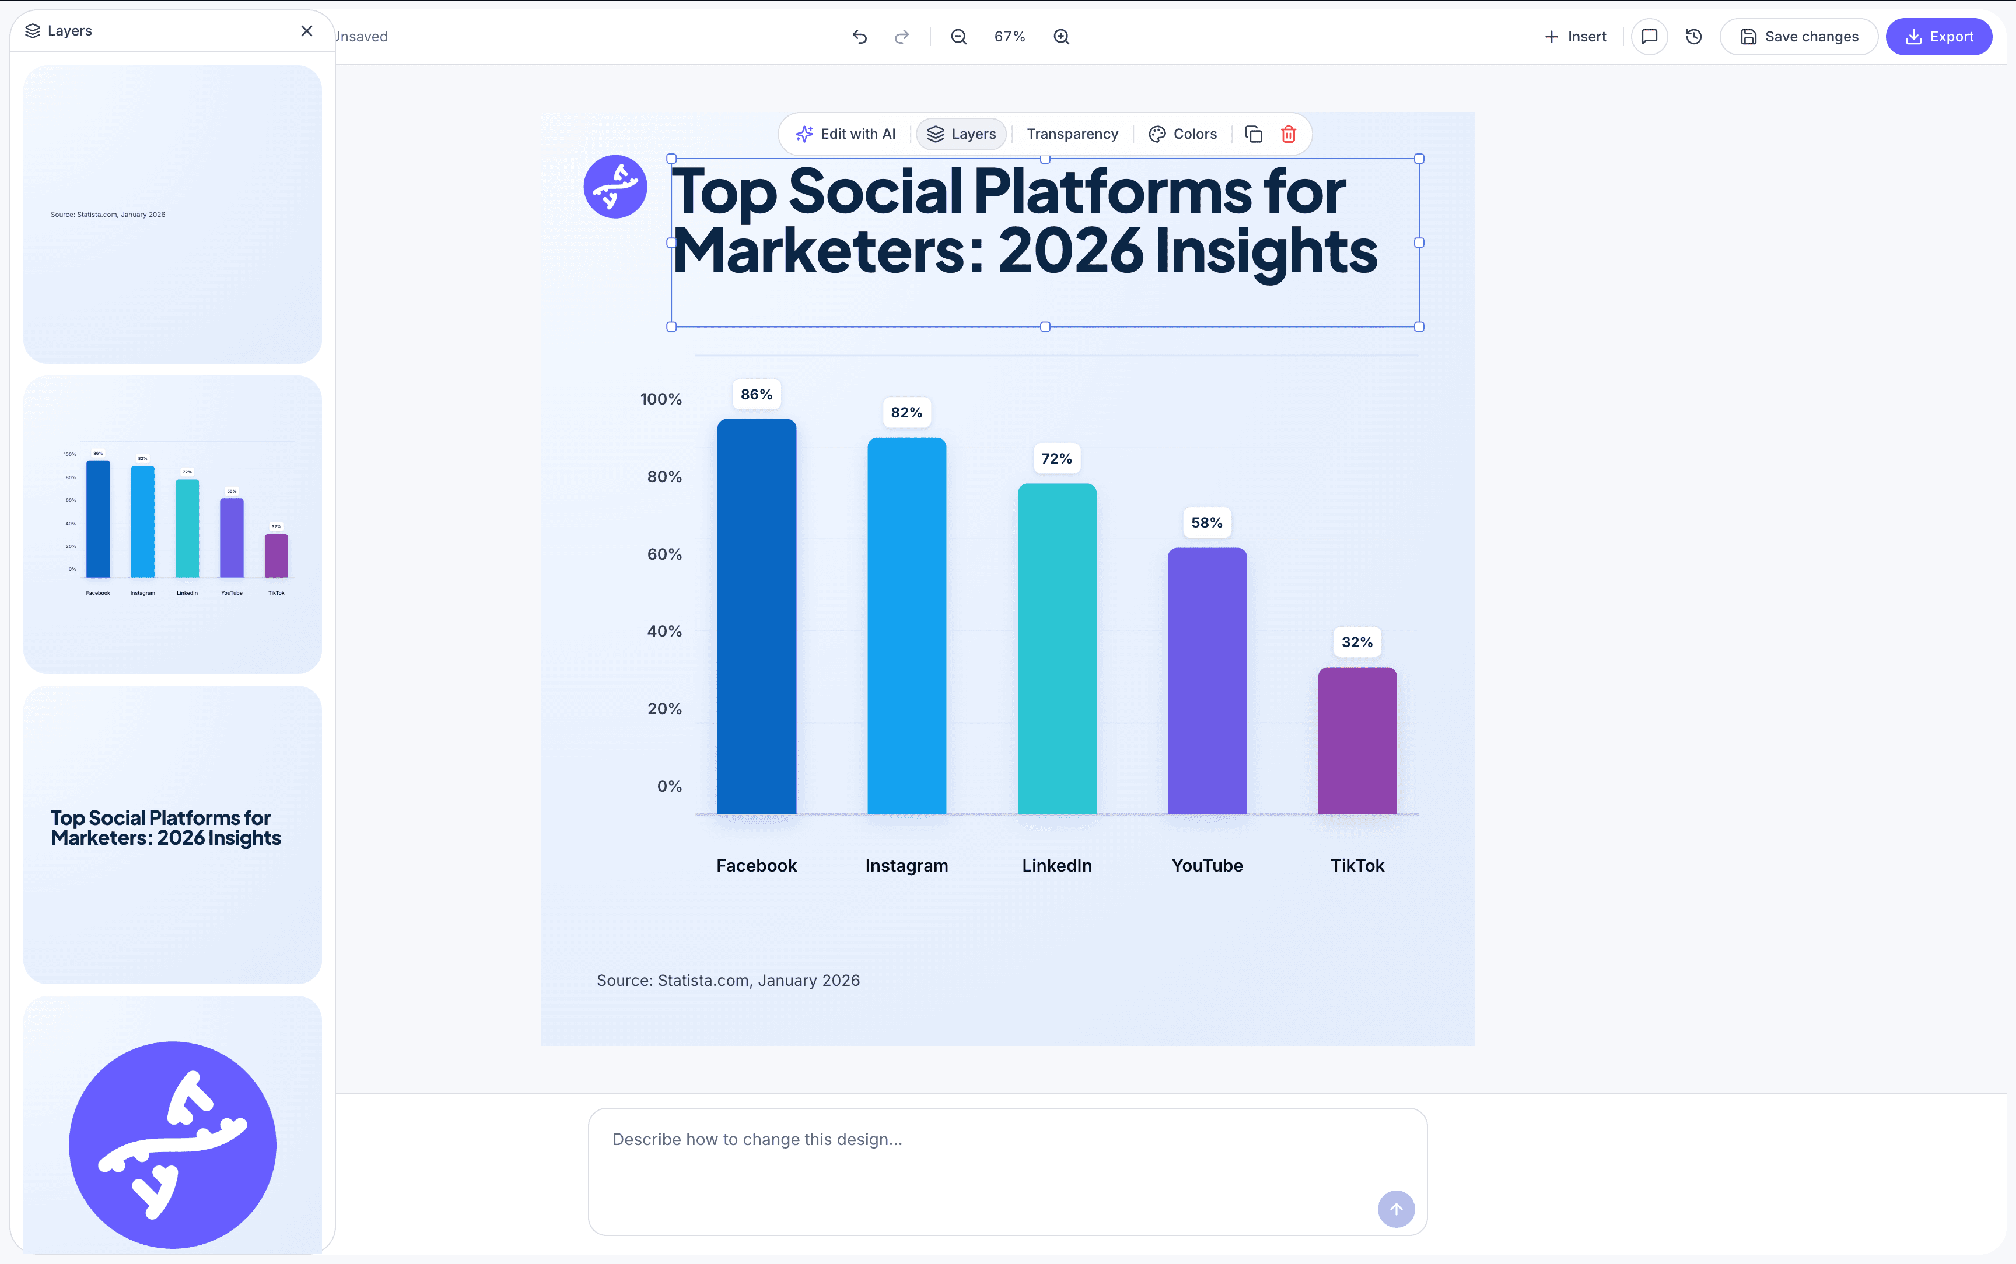Click the Layers panel stack icon
Viewport: 2016px width, 1264px height.
33,31
